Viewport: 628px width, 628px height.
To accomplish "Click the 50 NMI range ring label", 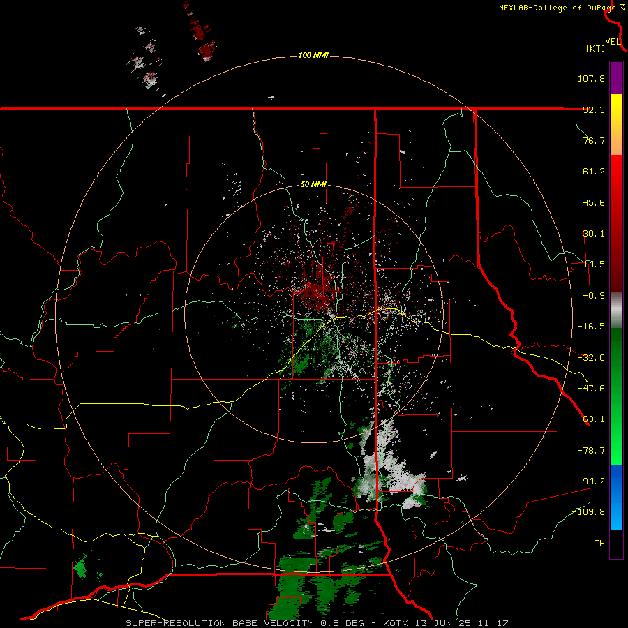I will coord(313,185).
